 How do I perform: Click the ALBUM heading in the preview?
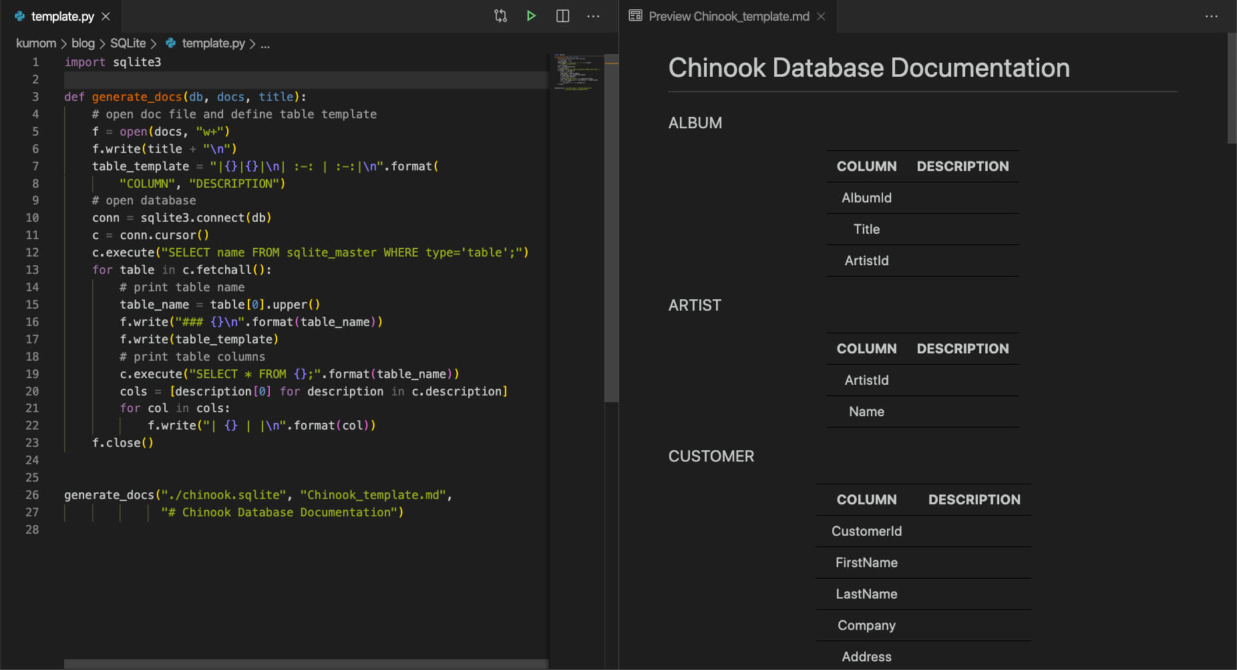pos(695,123)
